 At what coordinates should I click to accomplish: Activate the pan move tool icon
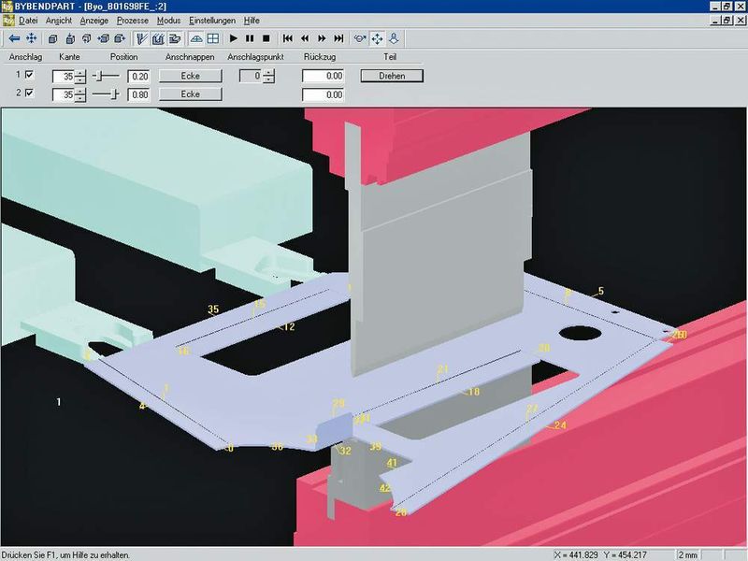[x=377, y=38]
